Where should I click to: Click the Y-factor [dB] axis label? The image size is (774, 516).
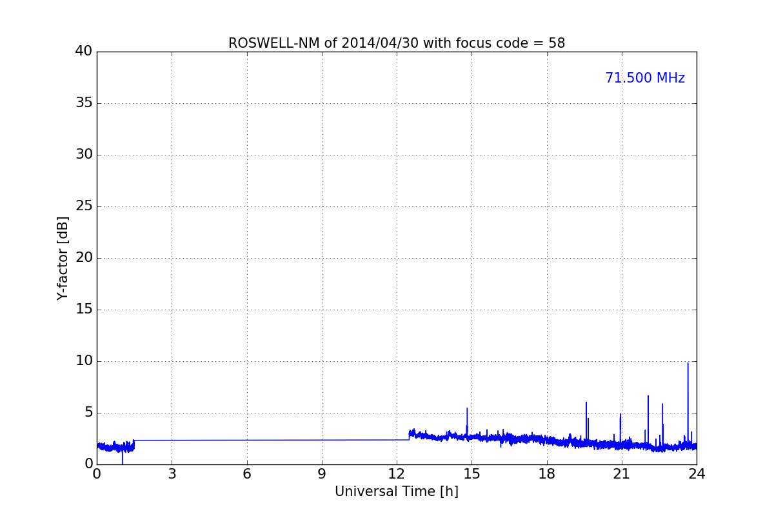[x=63, y=258]
